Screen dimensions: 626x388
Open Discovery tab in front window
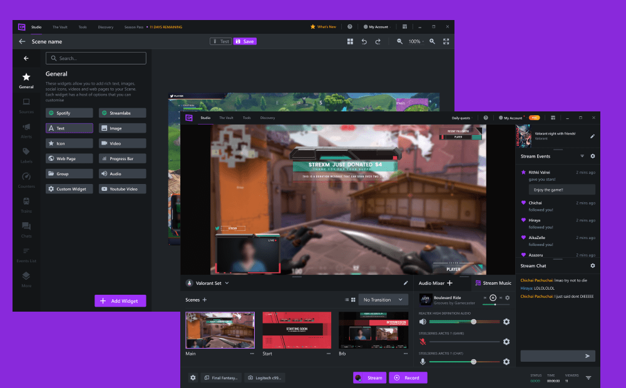coord(267,118)
